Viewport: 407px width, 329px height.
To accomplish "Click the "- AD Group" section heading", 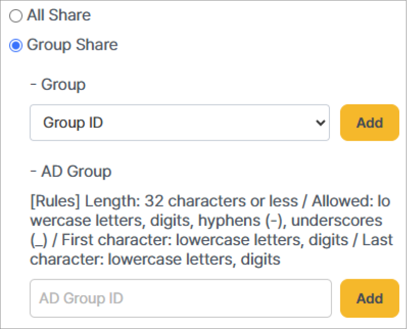I will point(70,171).
